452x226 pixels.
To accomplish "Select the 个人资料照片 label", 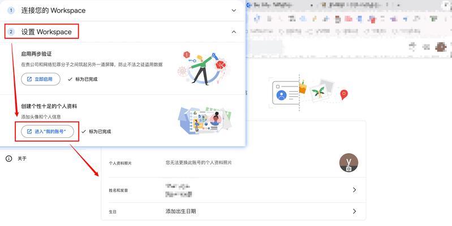I will (120, 163).
